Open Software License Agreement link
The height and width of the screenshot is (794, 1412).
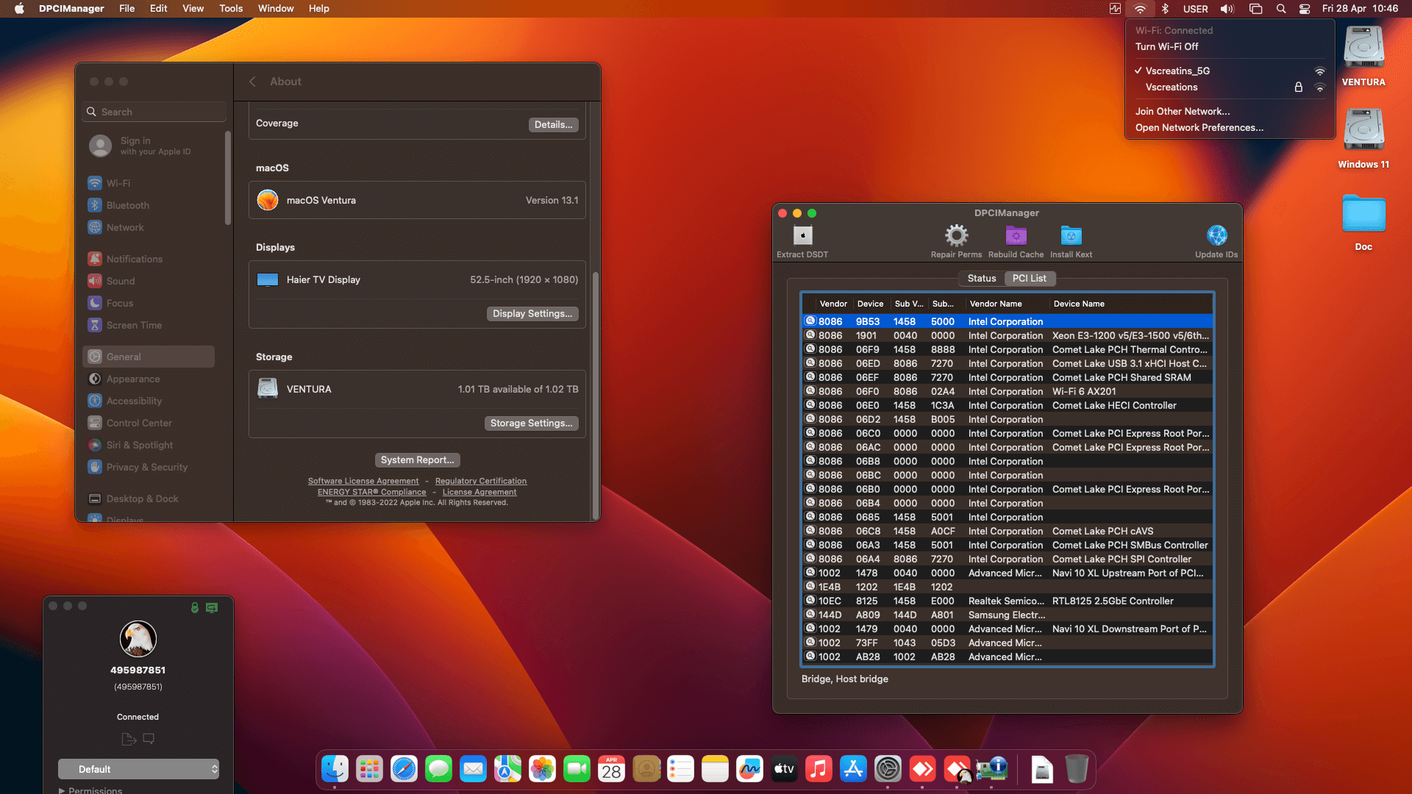[x=363, y=481]
